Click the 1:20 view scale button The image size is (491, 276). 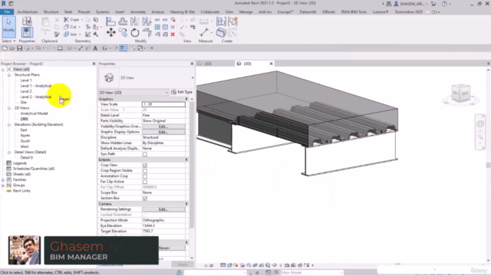[209, 265]
